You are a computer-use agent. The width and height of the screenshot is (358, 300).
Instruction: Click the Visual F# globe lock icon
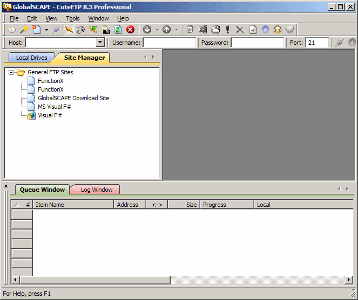pos(31,115)
